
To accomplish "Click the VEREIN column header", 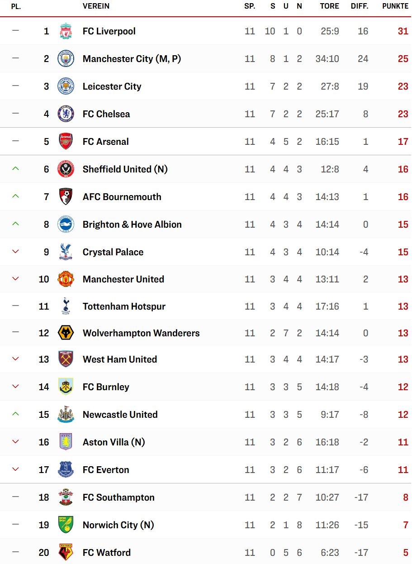I will [x=96, y=6].
